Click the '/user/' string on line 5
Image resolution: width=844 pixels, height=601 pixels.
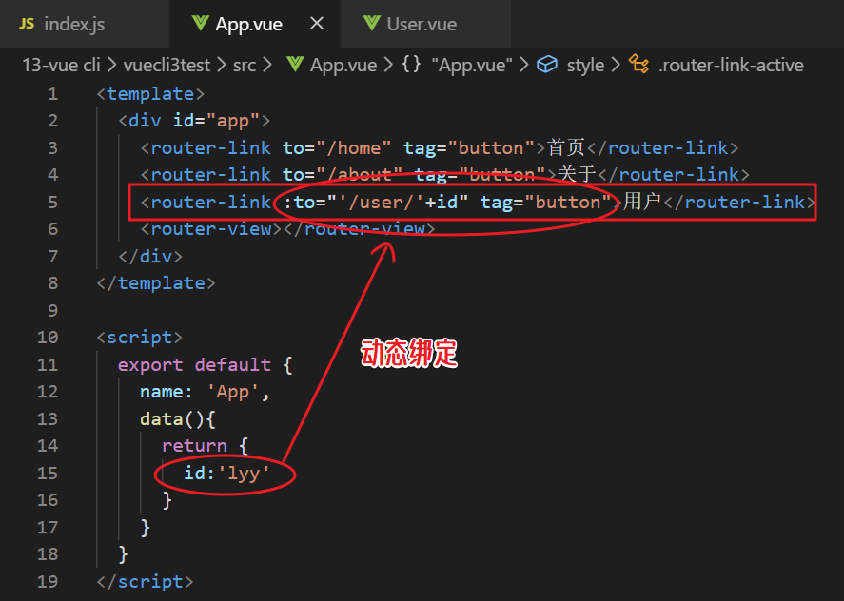click(382, 203)
